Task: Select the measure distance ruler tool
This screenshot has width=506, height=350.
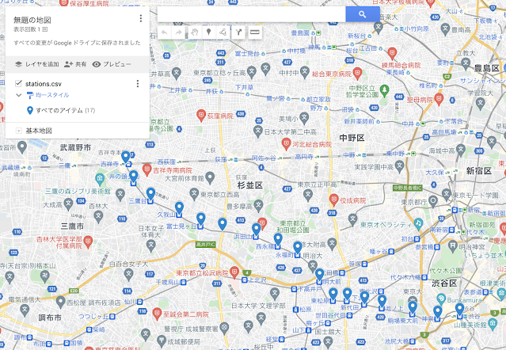Action: coord(255,32)
